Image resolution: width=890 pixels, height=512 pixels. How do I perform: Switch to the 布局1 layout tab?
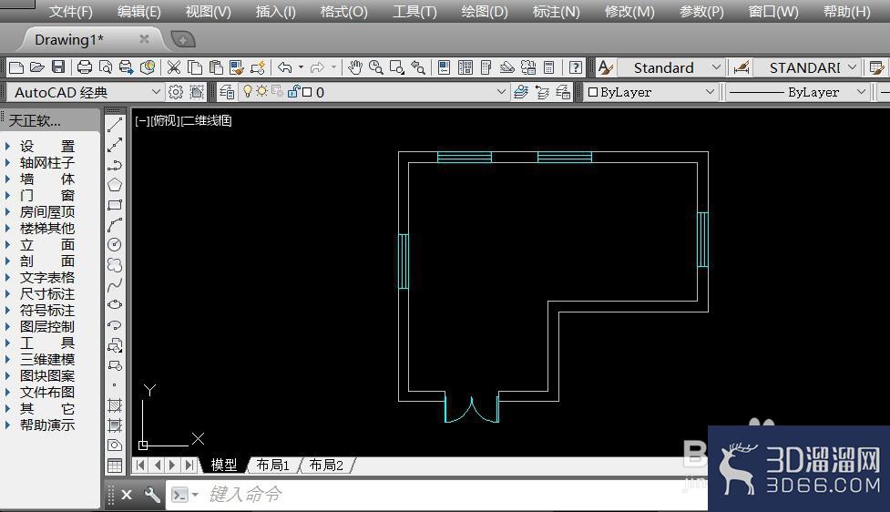coord(273,466)
